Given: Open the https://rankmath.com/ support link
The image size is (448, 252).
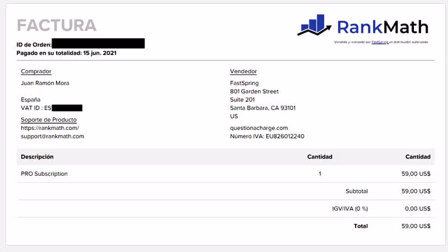Looking at the screenshot, I should 50,128.
